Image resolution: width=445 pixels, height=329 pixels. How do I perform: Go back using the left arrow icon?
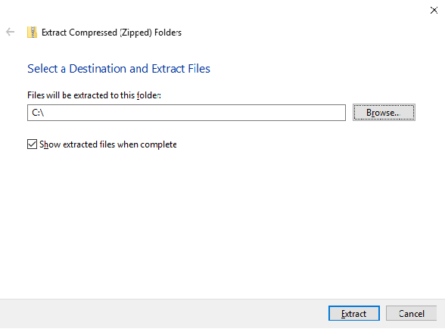click(x=11, y=32)
